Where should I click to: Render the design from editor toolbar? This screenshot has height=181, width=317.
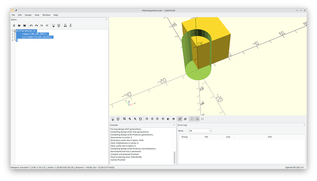(x=59, y=25)
